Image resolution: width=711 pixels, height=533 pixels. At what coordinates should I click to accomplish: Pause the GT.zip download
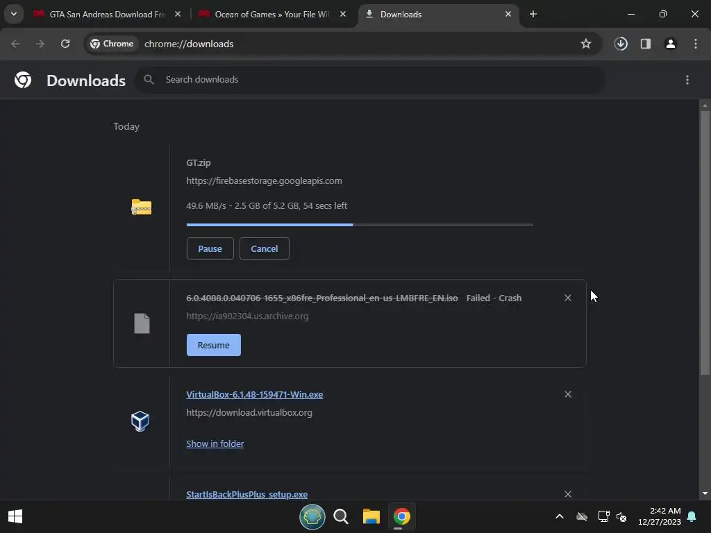tap(210, 248)
